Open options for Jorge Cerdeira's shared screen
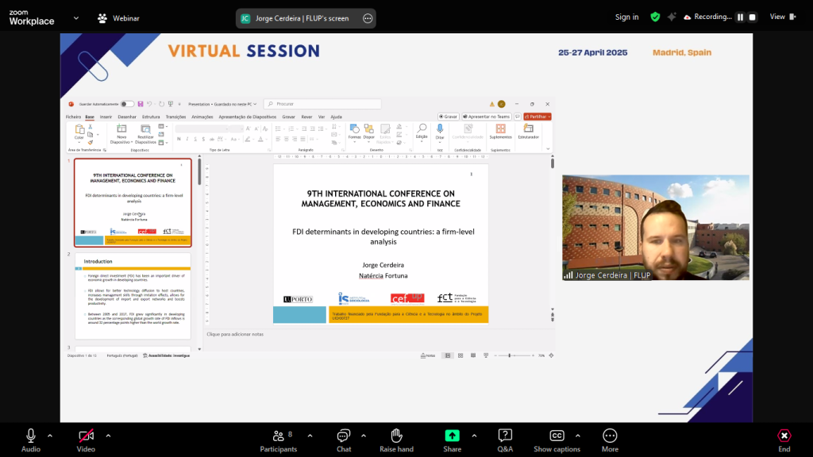813x457 pixels. click(367, 18)
